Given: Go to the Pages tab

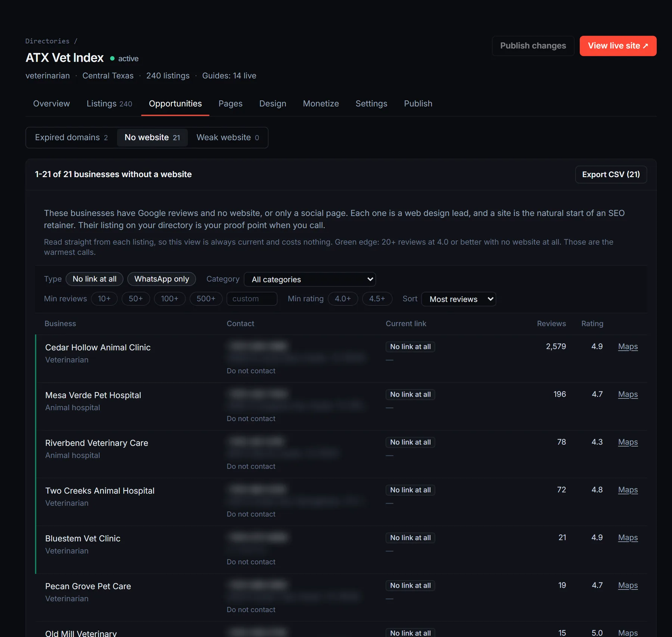Looking at the screenshot, I should click(x=230, y=104).
